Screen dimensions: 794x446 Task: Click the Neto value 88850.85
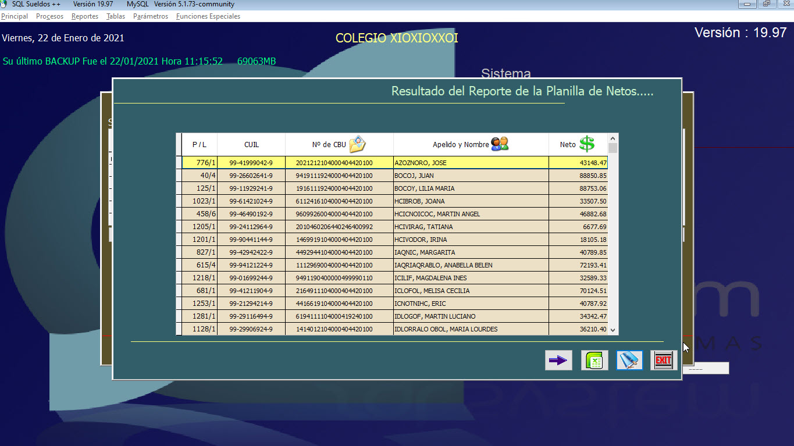578,176
